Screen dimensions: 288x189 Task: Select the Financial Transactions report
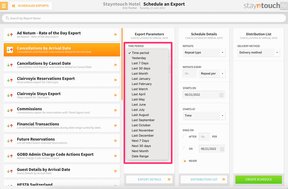pyautogui.click(x=62, y=125)
